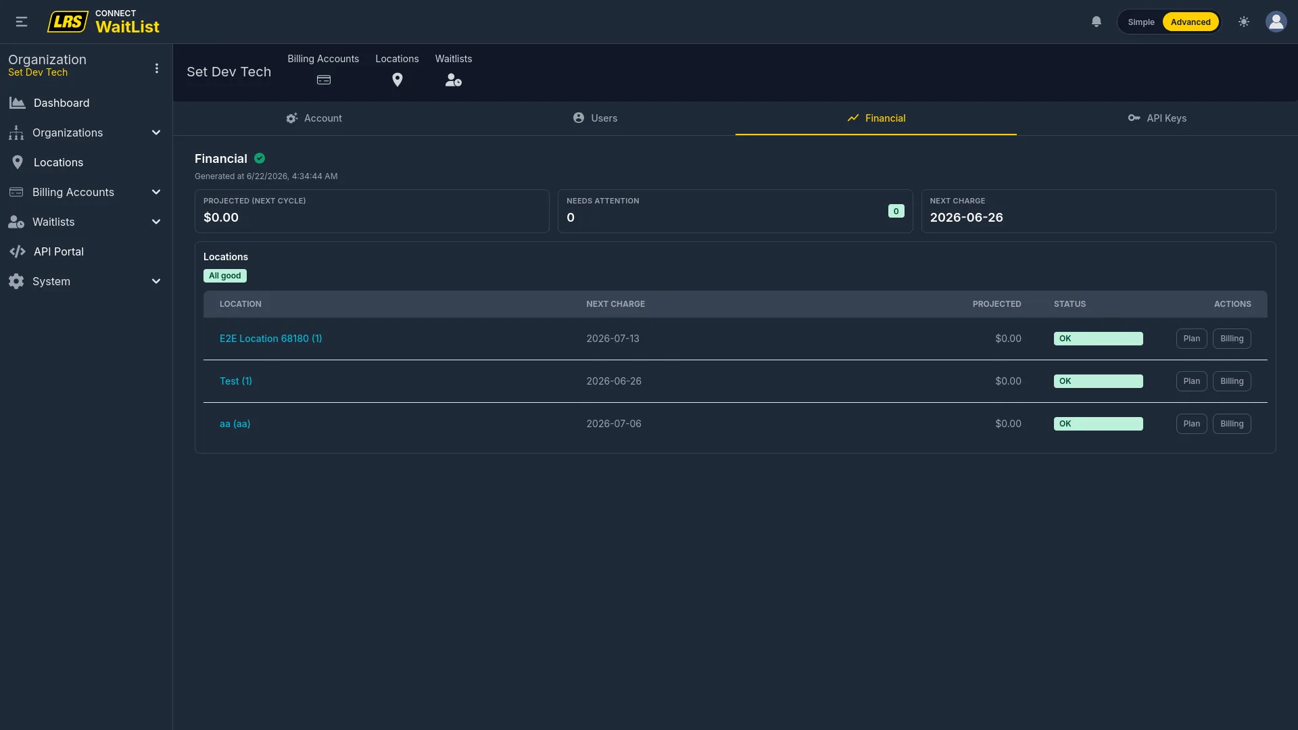Click the Generated at 6/22/2026 timestamp

pos(266,176)
